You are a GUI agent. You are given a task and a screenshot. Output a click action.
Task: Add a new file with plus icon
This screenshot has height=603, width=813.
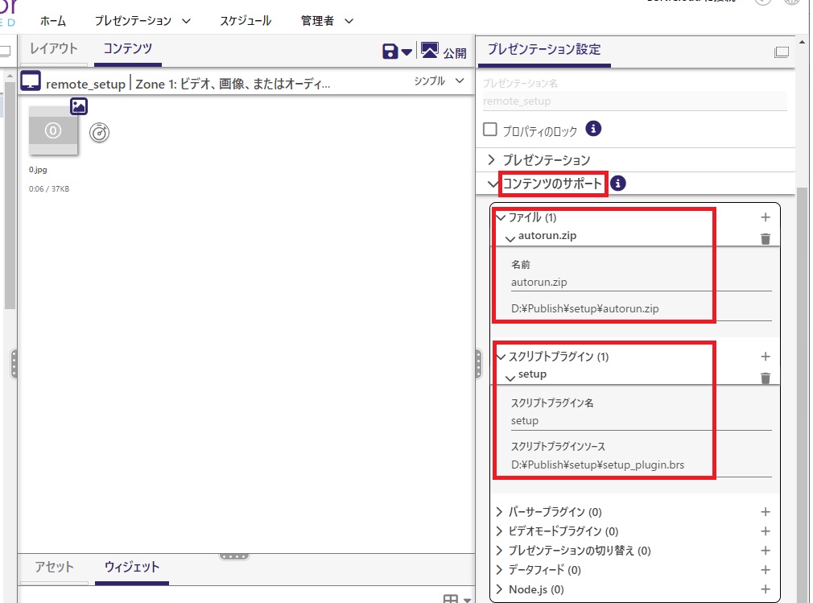click(765, 217)
